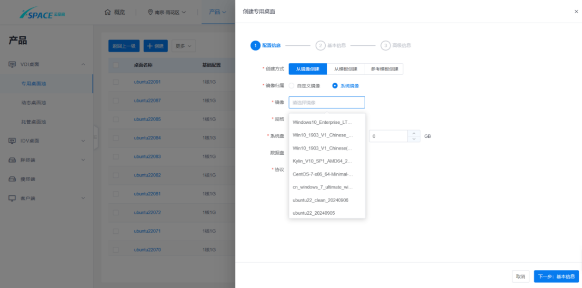This screenshot has height=288, width=582.
Task: Click the location pin icon for 南京-雨花区
Action: [150, 12]
